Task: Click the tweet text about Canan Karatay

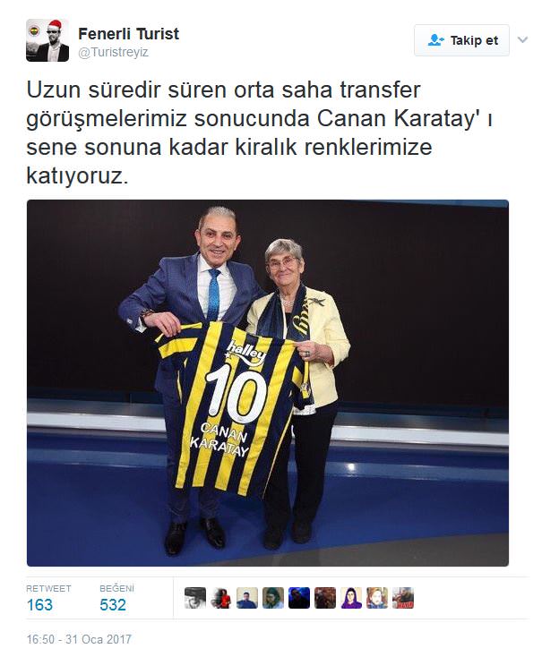Action: coord(259,132)
